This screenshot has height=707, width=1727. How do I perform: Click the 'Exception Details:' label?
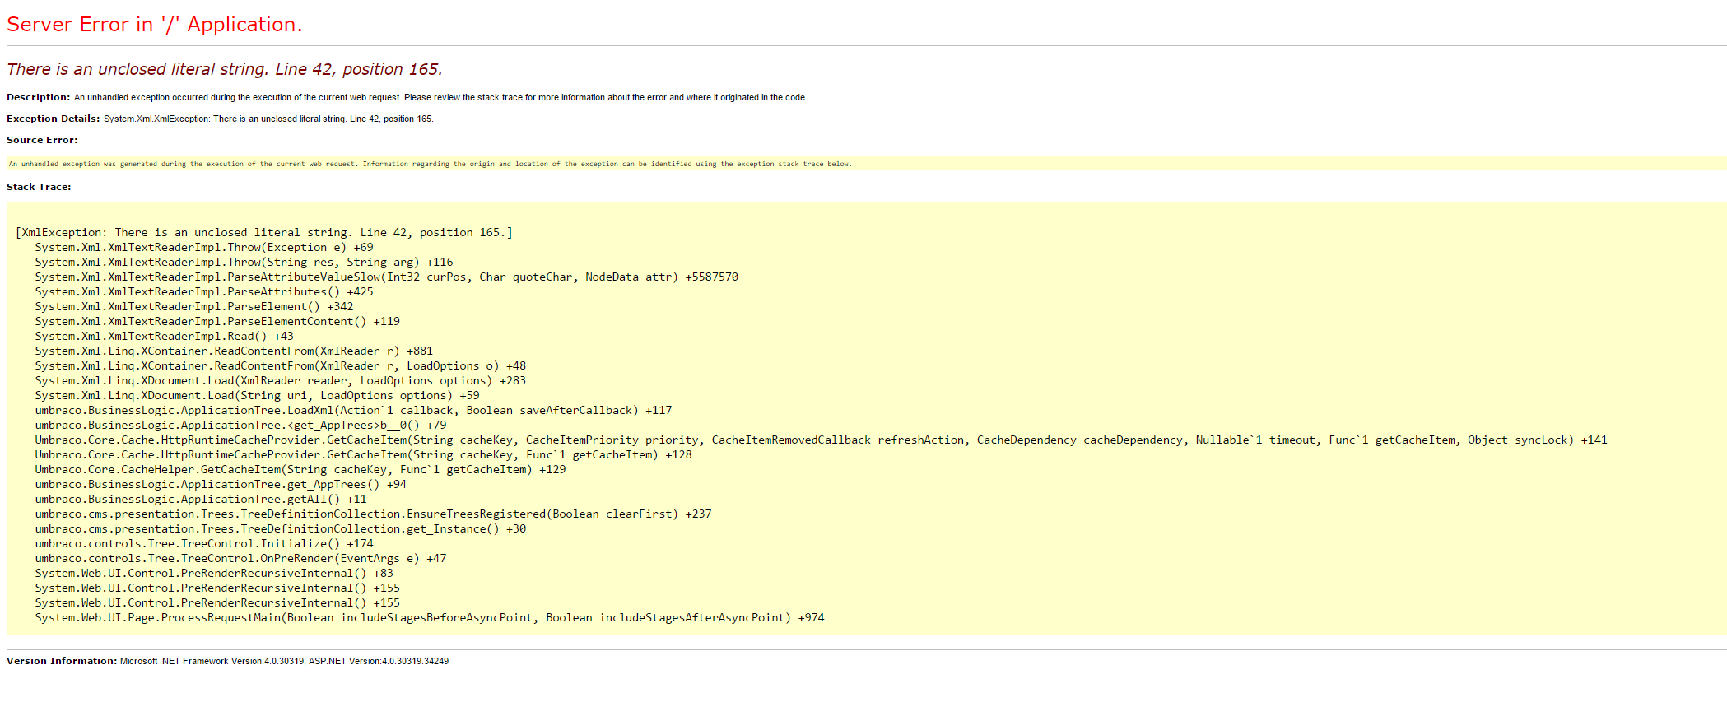(x=53, y=119)
